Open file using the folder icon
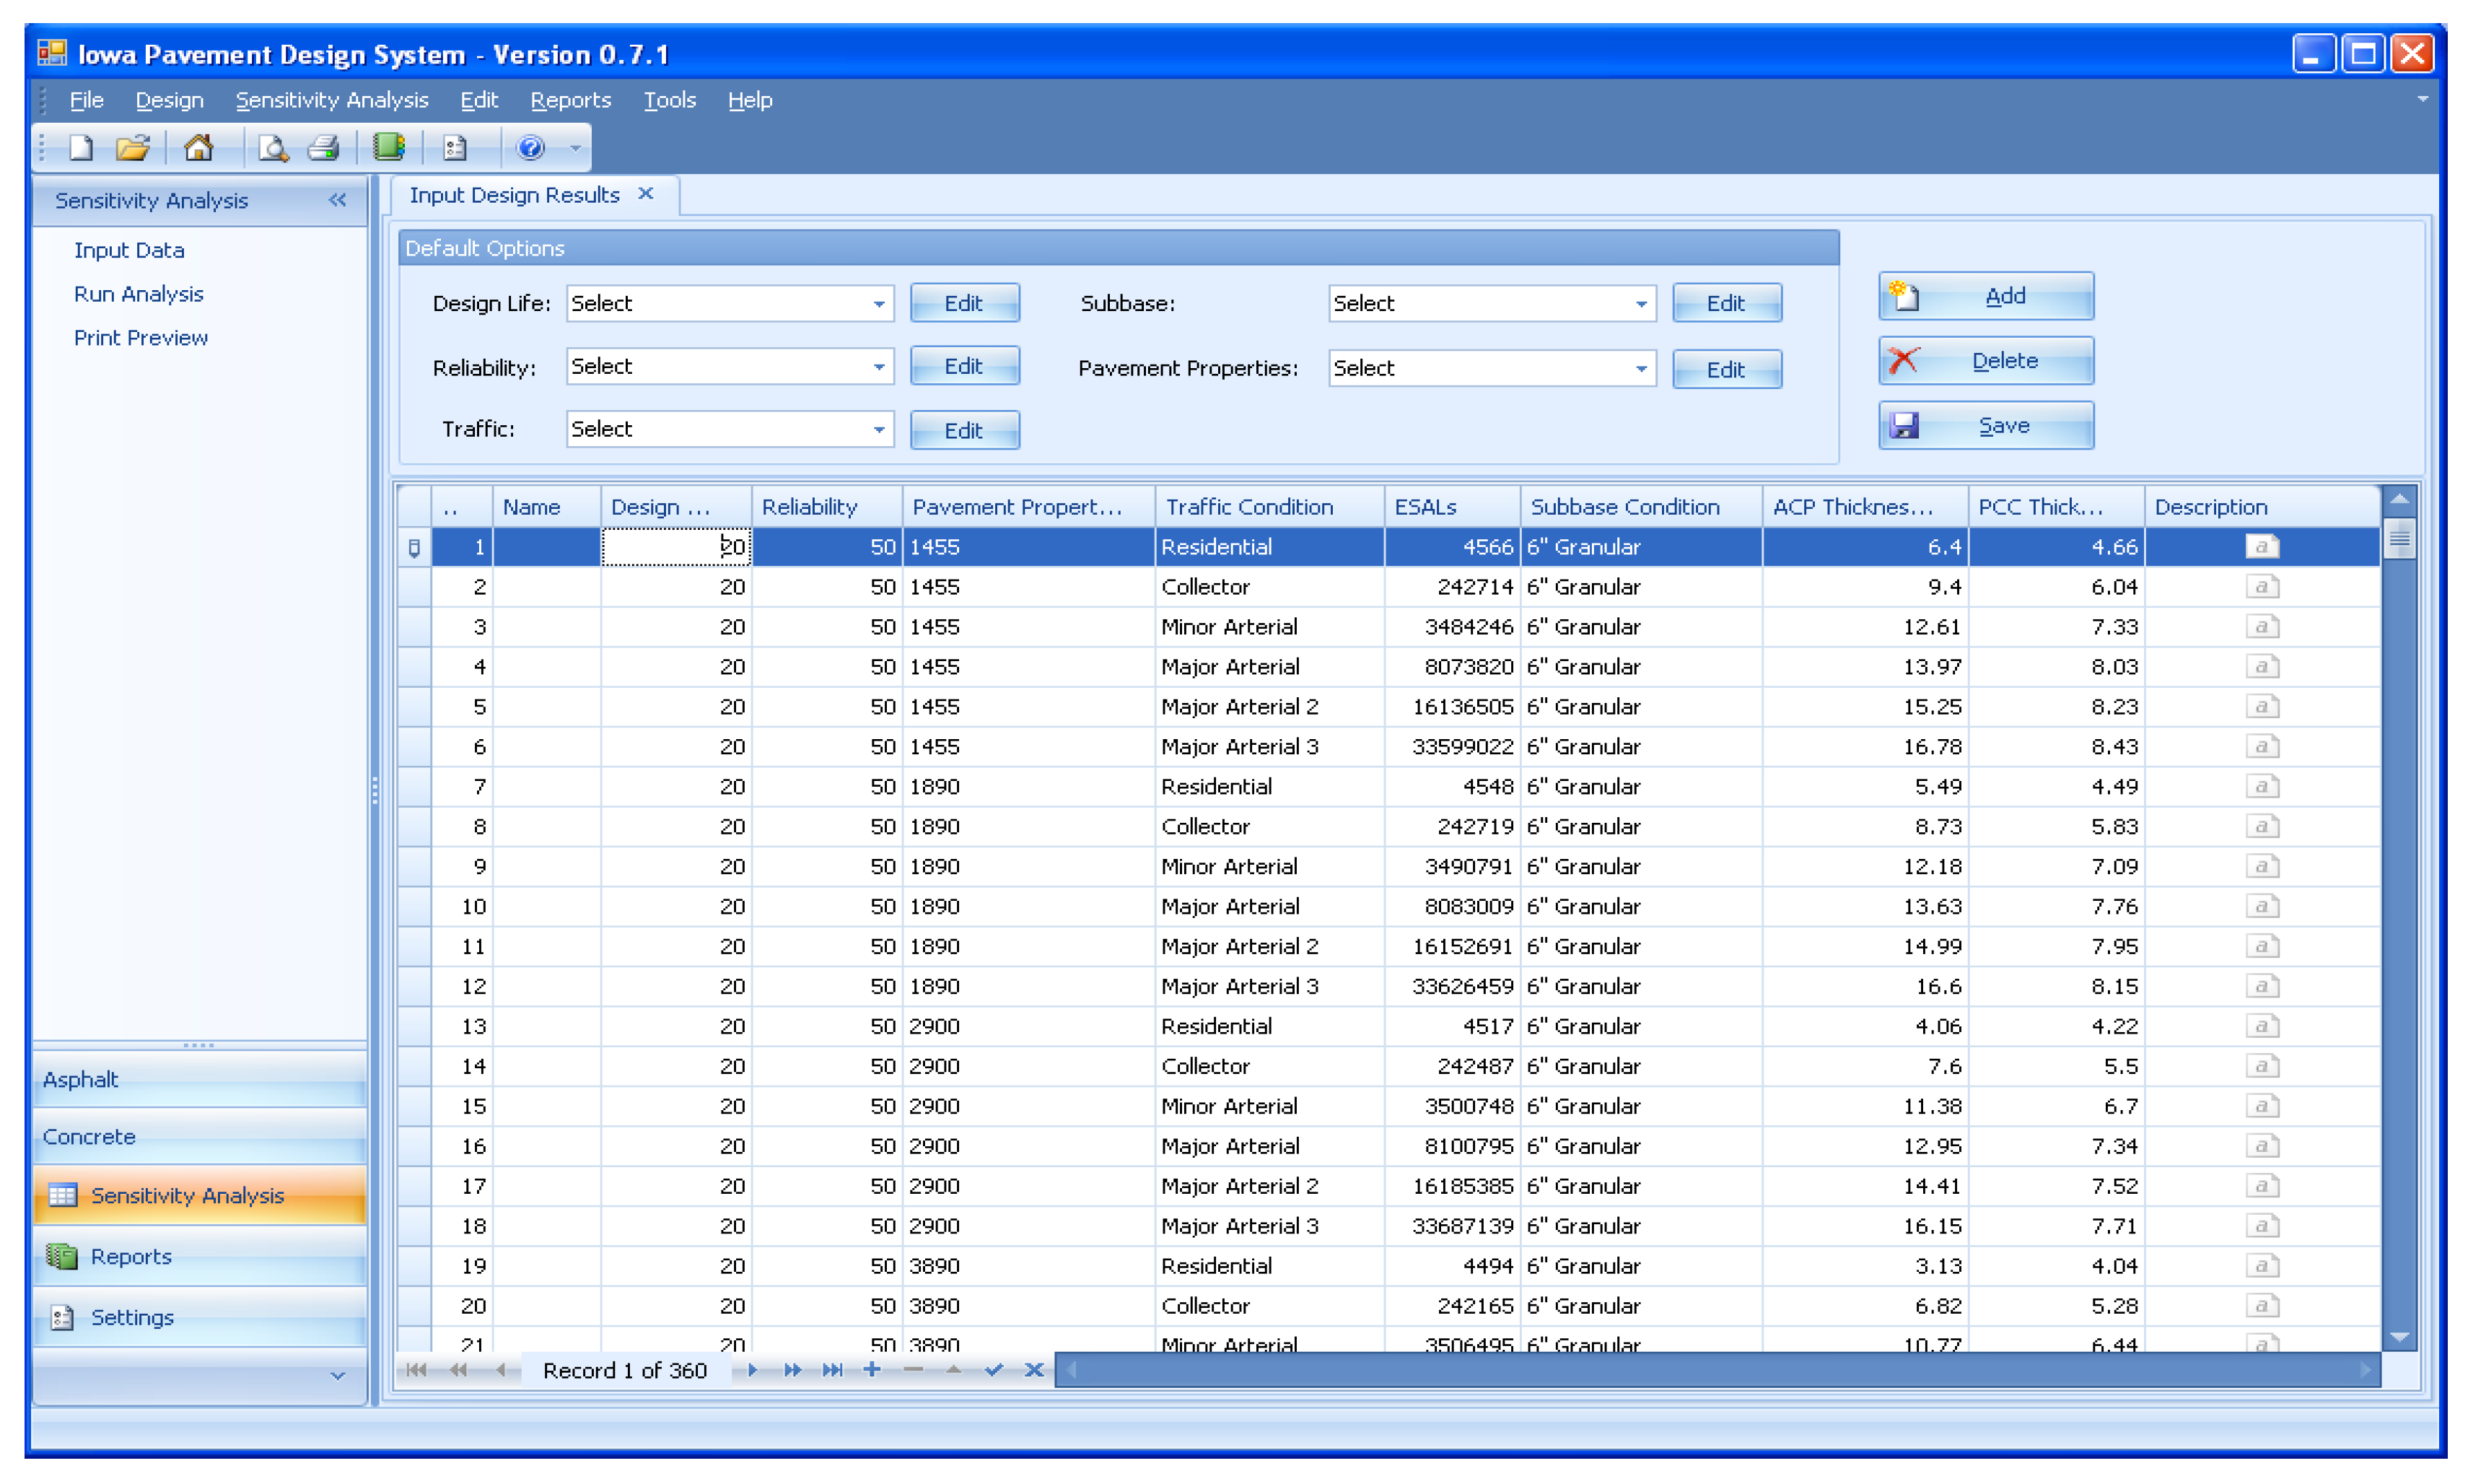This screenshot has width=2468, height=1484. 133,148
